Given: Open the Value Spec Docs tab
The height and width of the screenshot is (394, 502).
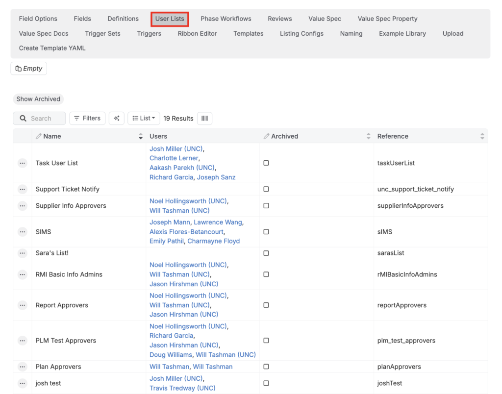Looking at the screenshot, I should click(x=44, y=34).
